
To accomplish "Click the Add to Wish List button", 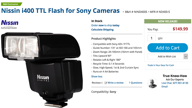I will (x=166, y=56).
